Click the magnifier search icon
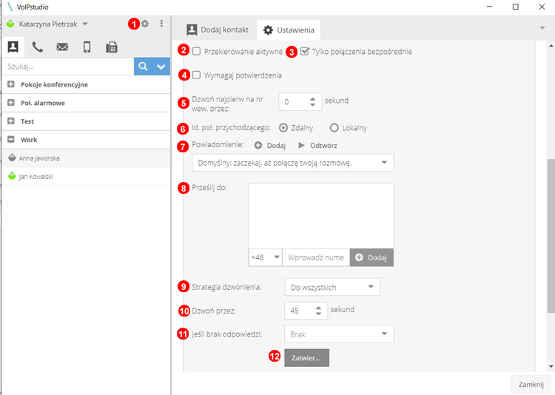Screen dimensions: 555x395 click(143, 67)
